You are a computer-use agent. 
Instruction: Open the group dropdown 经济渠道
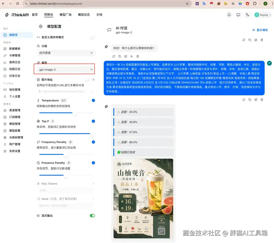[x=66, y=53]
